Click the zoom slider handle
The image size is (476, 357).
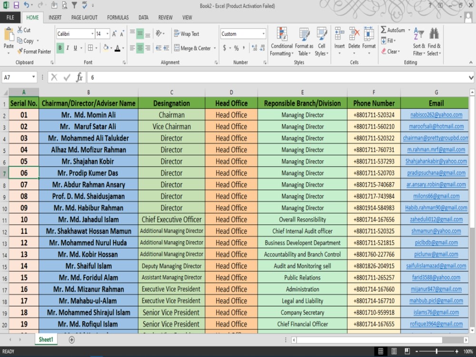pos(436,351)
